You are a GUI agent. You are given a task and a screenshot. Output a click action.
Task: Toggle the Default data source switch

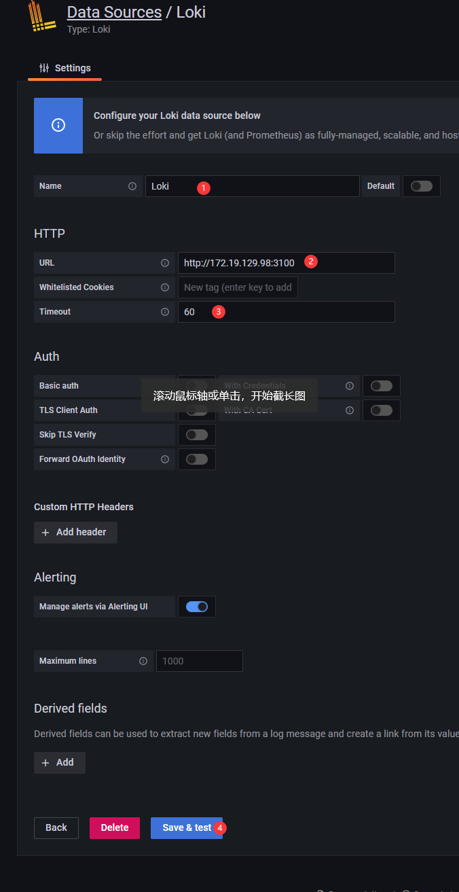[x=421, y=186]
